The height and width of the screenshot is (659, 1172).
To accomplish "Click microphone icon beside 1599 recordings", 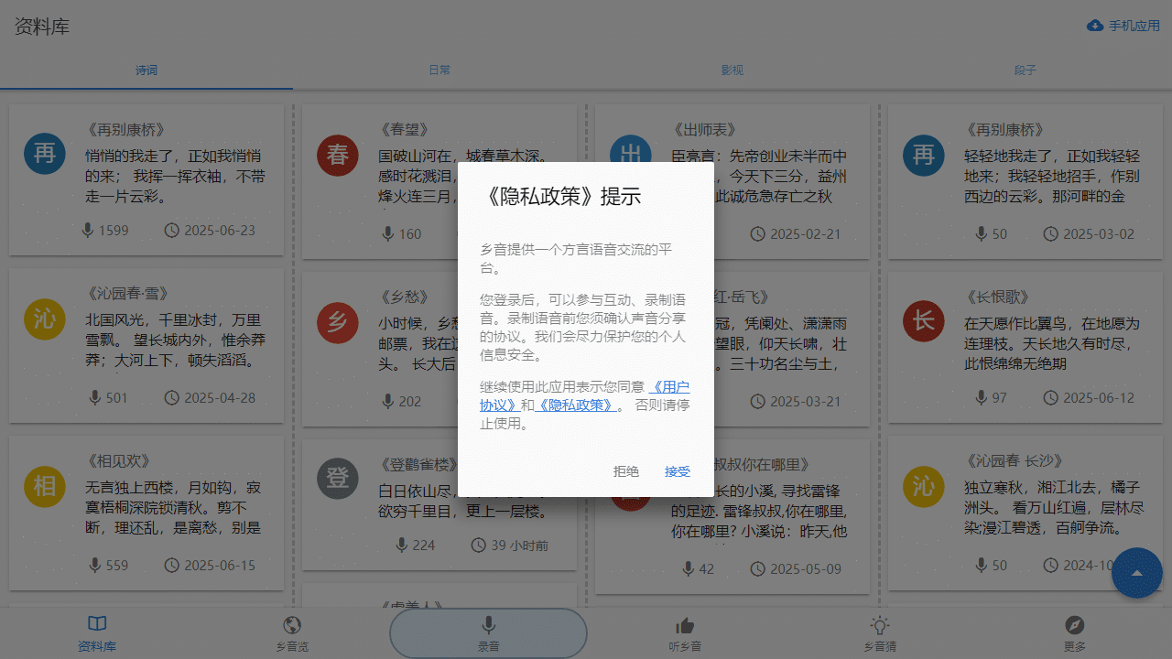I will 89,230.
